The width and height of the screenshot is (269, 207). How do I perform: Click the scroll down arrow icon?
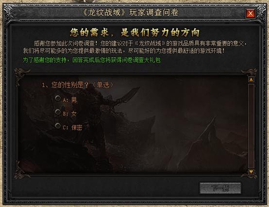251,172
